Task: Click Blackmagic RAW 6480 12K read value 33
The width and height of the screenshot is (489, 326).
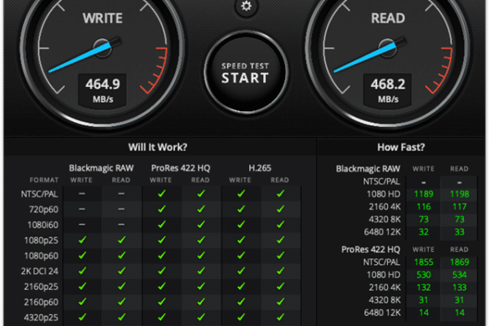Action: point(460,232)
